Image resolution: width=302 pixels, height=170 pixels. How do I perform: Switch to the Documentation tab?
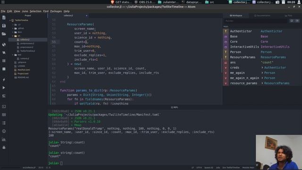(262, 16)
